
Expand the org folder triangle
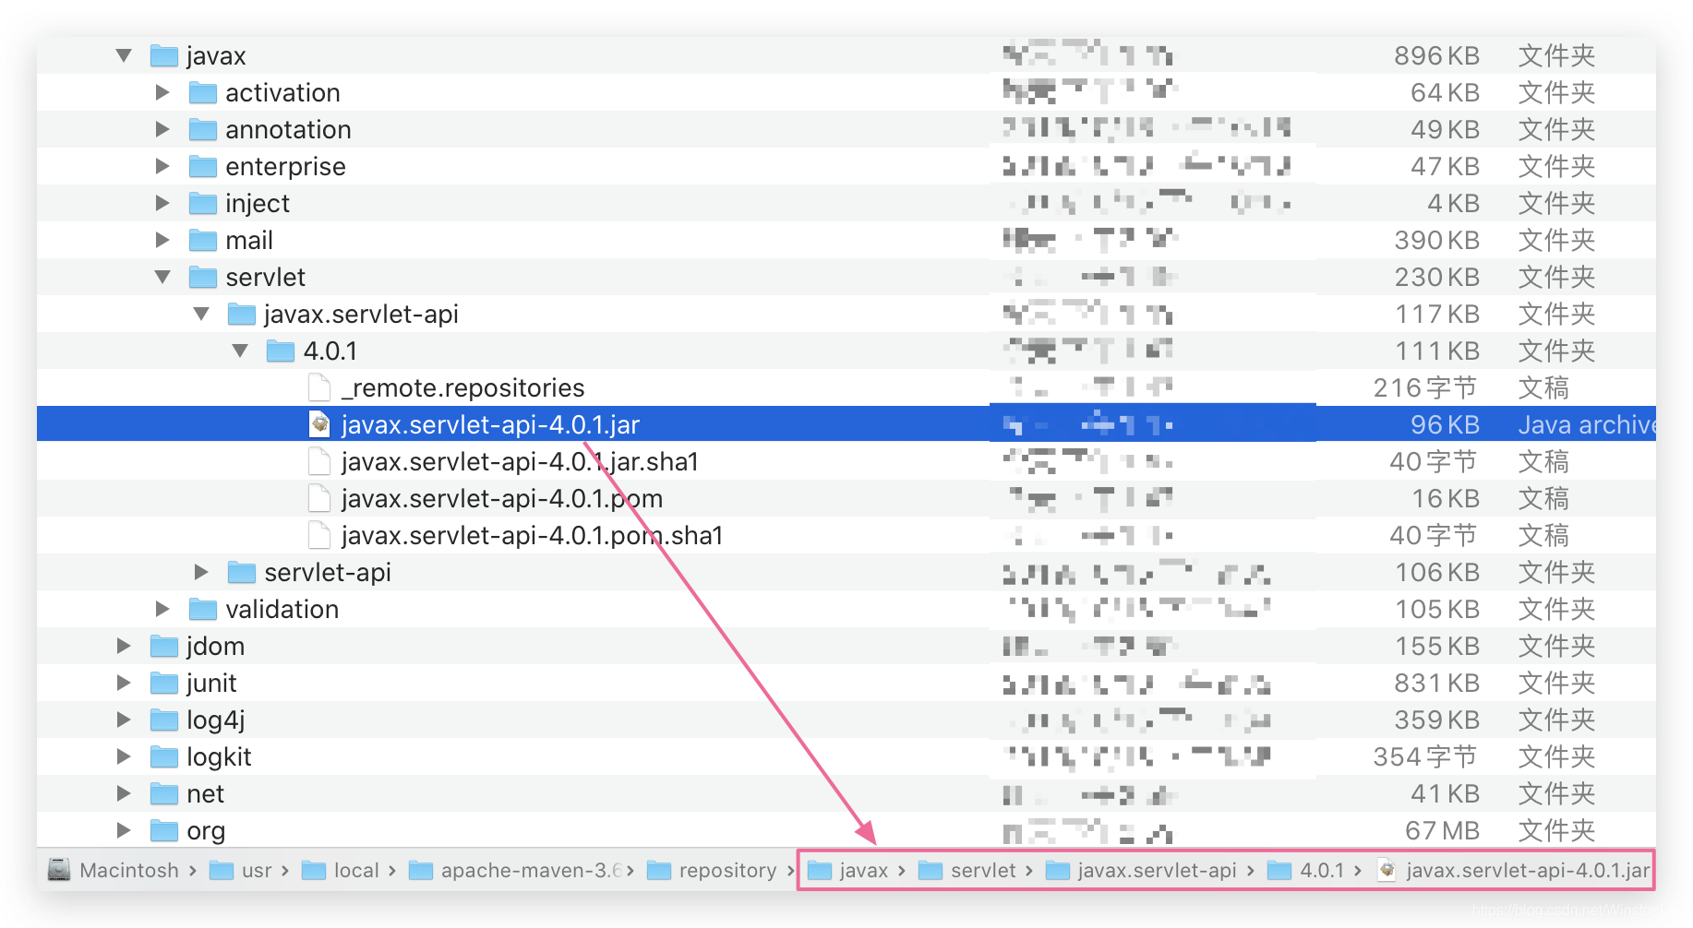click(x=124, y=830)
